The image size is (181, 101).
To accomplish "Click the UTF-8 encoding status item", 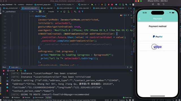I will (115, 100).
